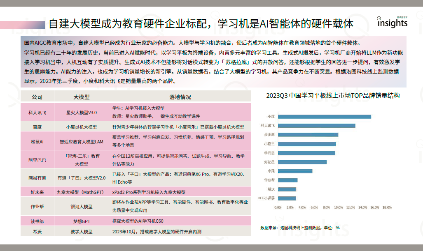Click the 学而思 bar in the chart
This screenshot has height=251, width=423.
pos(307,153)
